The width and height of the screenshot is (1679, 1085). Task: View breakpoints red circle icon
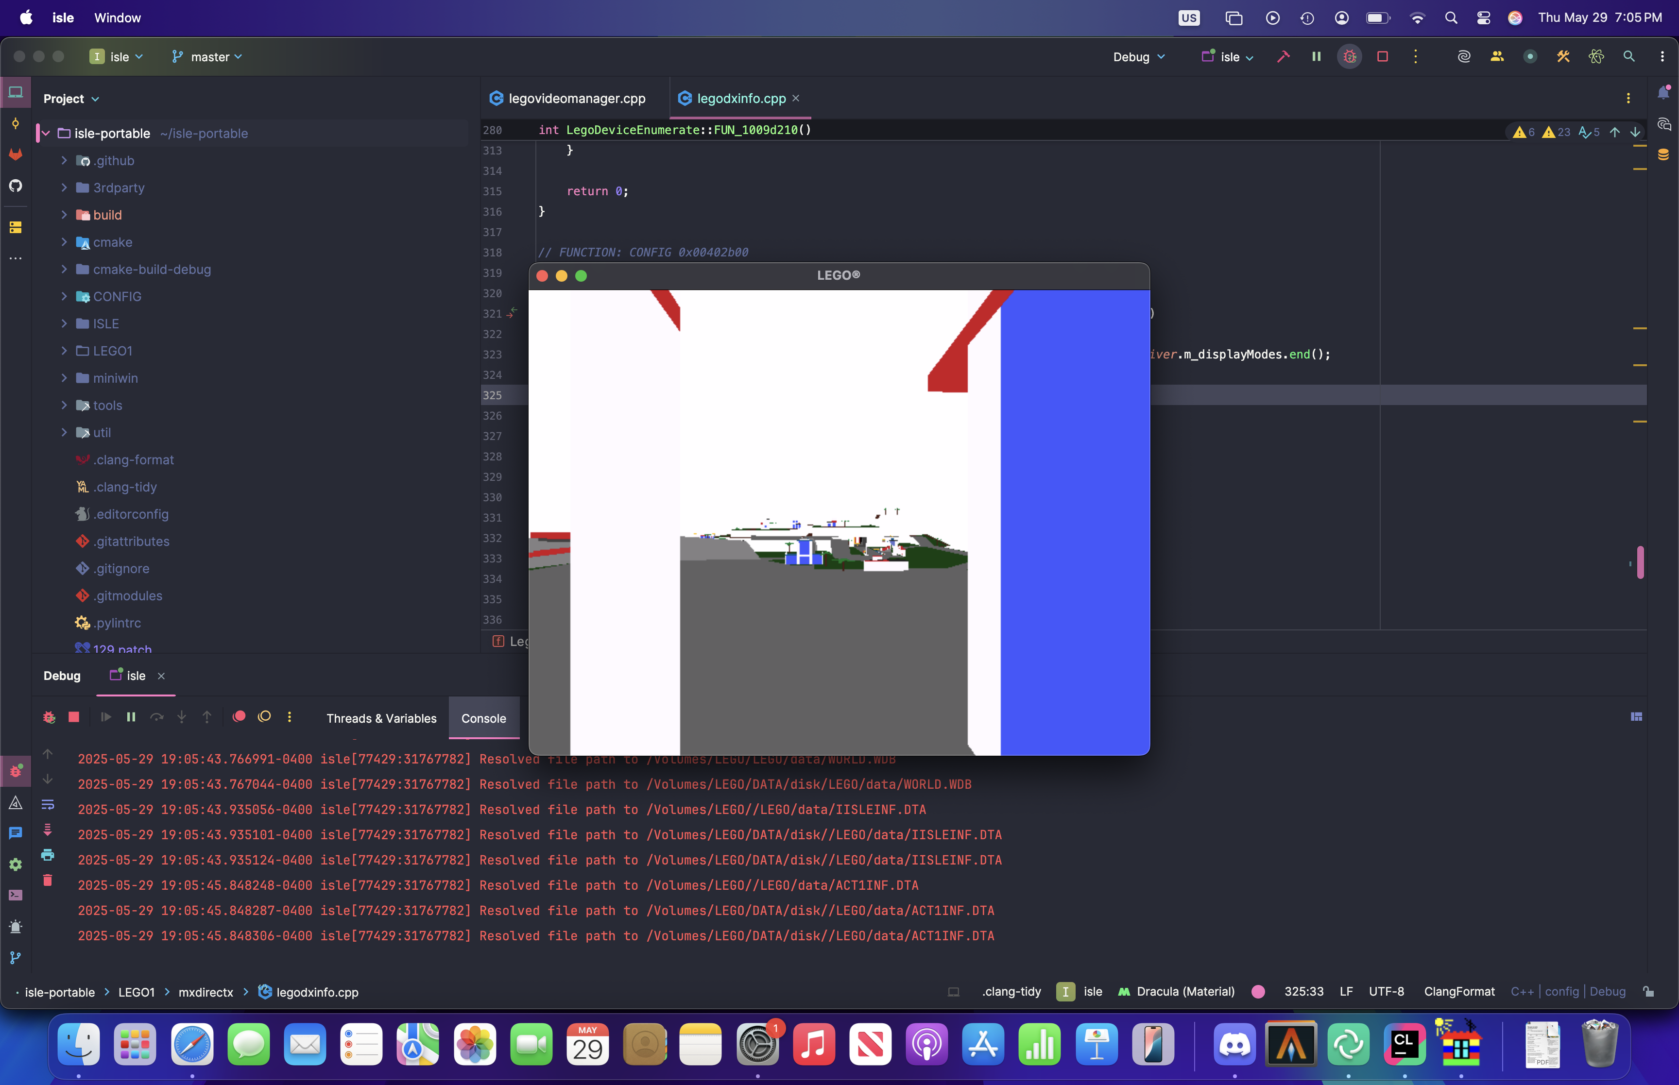coord(239,716)
